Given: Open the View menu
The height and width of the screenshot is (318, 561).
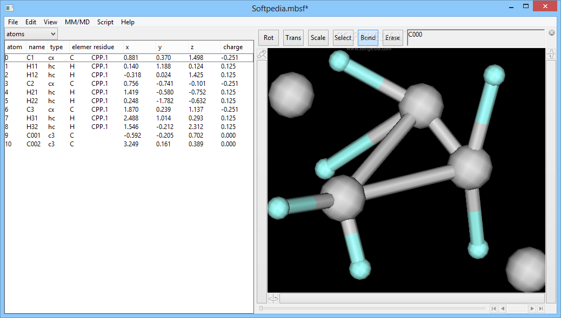Looking at the screenshot, I should coord(50,22).
